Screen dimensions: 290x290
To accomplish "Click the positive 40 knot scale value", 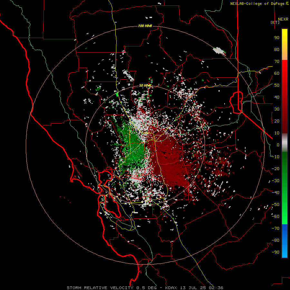I will coord(277,97).
